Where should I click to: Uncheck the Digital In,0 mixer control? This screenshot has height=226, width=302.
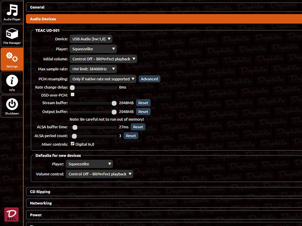point(72,144)
